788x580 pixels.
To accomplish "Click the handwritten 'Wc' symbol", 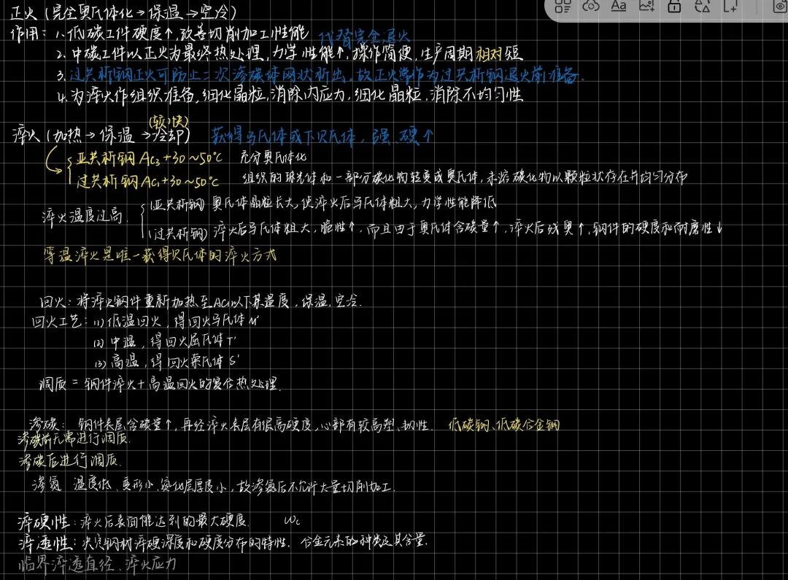I will 291,521.
